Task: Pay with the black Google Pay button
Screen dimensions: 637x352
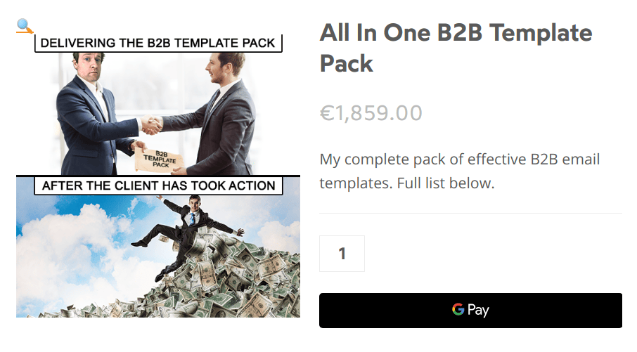Action: coord(470,310)
